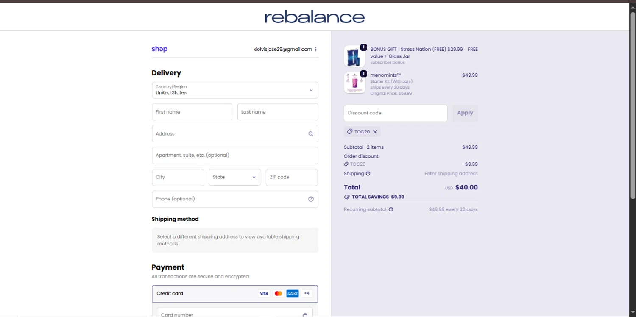Click the total savings tag icon
Image resolution: width=636 pixels, height=317 pixels.
(x=347, y=197)
